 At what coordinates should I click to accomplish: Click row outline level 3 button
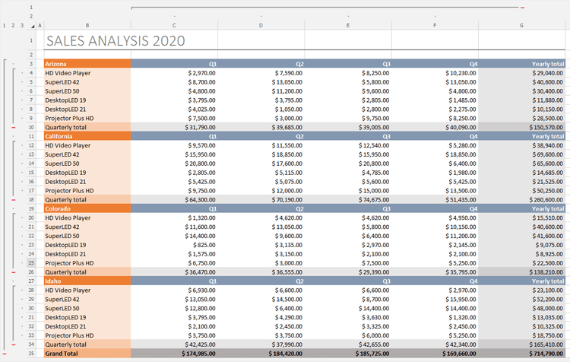pos(21,25)
